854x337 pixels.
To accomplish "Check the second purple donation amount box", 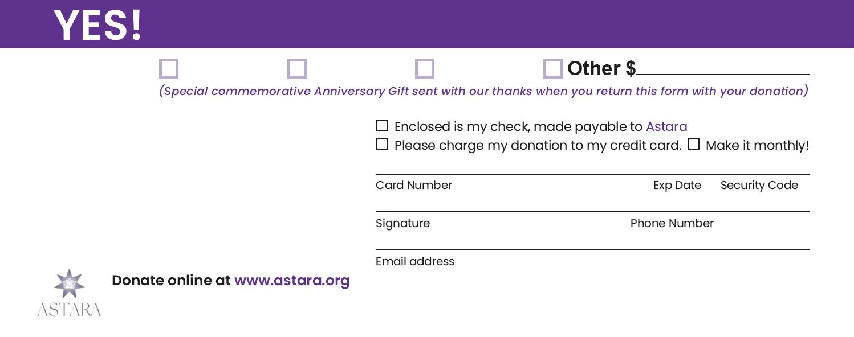I will click(x=297, y=69).
